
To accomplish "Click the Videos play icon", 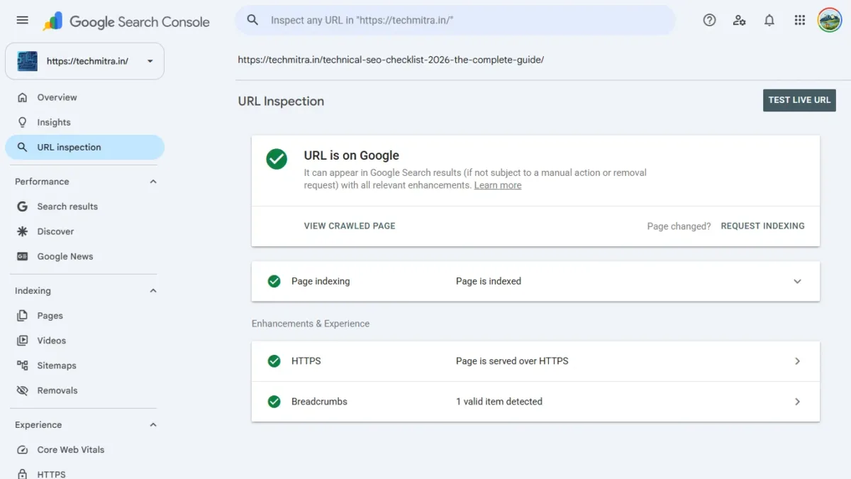I will pos(23,341).
